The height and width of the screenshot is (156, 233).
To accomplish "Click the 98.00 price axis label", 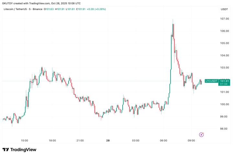I will [x=225, y=129].
